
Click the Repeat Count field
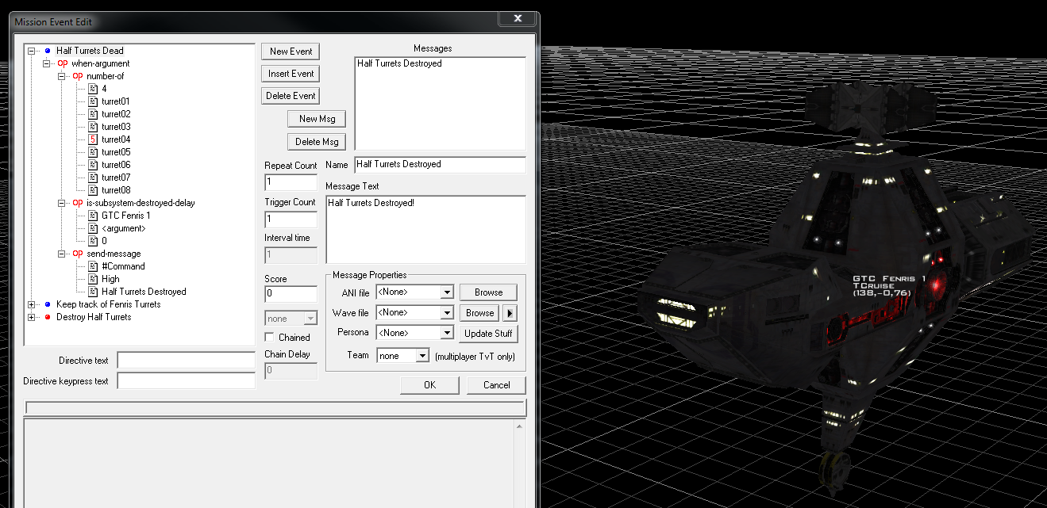pyautogui.click(x=291, y=182)
